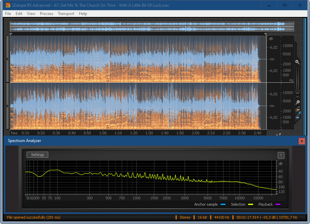Click the selection start marker triangle
Viewport: 310px width, 224px height.
point(11,34)
